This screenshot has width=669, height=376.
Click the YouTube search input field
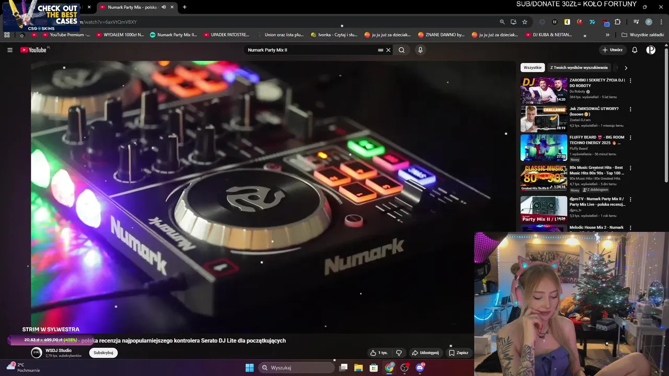312,50
